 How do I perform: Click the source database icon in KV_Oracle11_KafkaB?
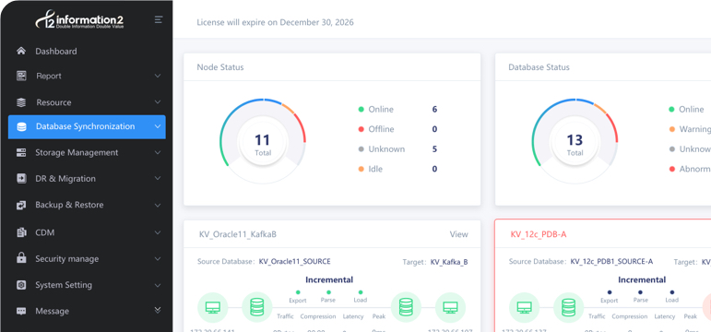pyautogui.click(x=257, y=307)
